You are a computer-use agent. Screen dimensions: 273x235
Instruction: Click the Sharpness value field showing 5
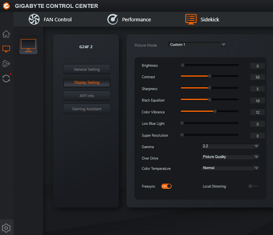click(258, 89)
